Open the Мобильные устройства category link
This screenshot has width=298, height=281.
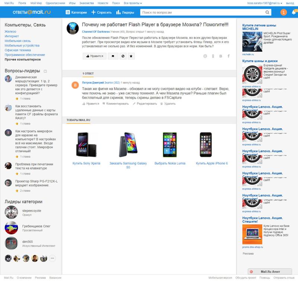[22, 46]
